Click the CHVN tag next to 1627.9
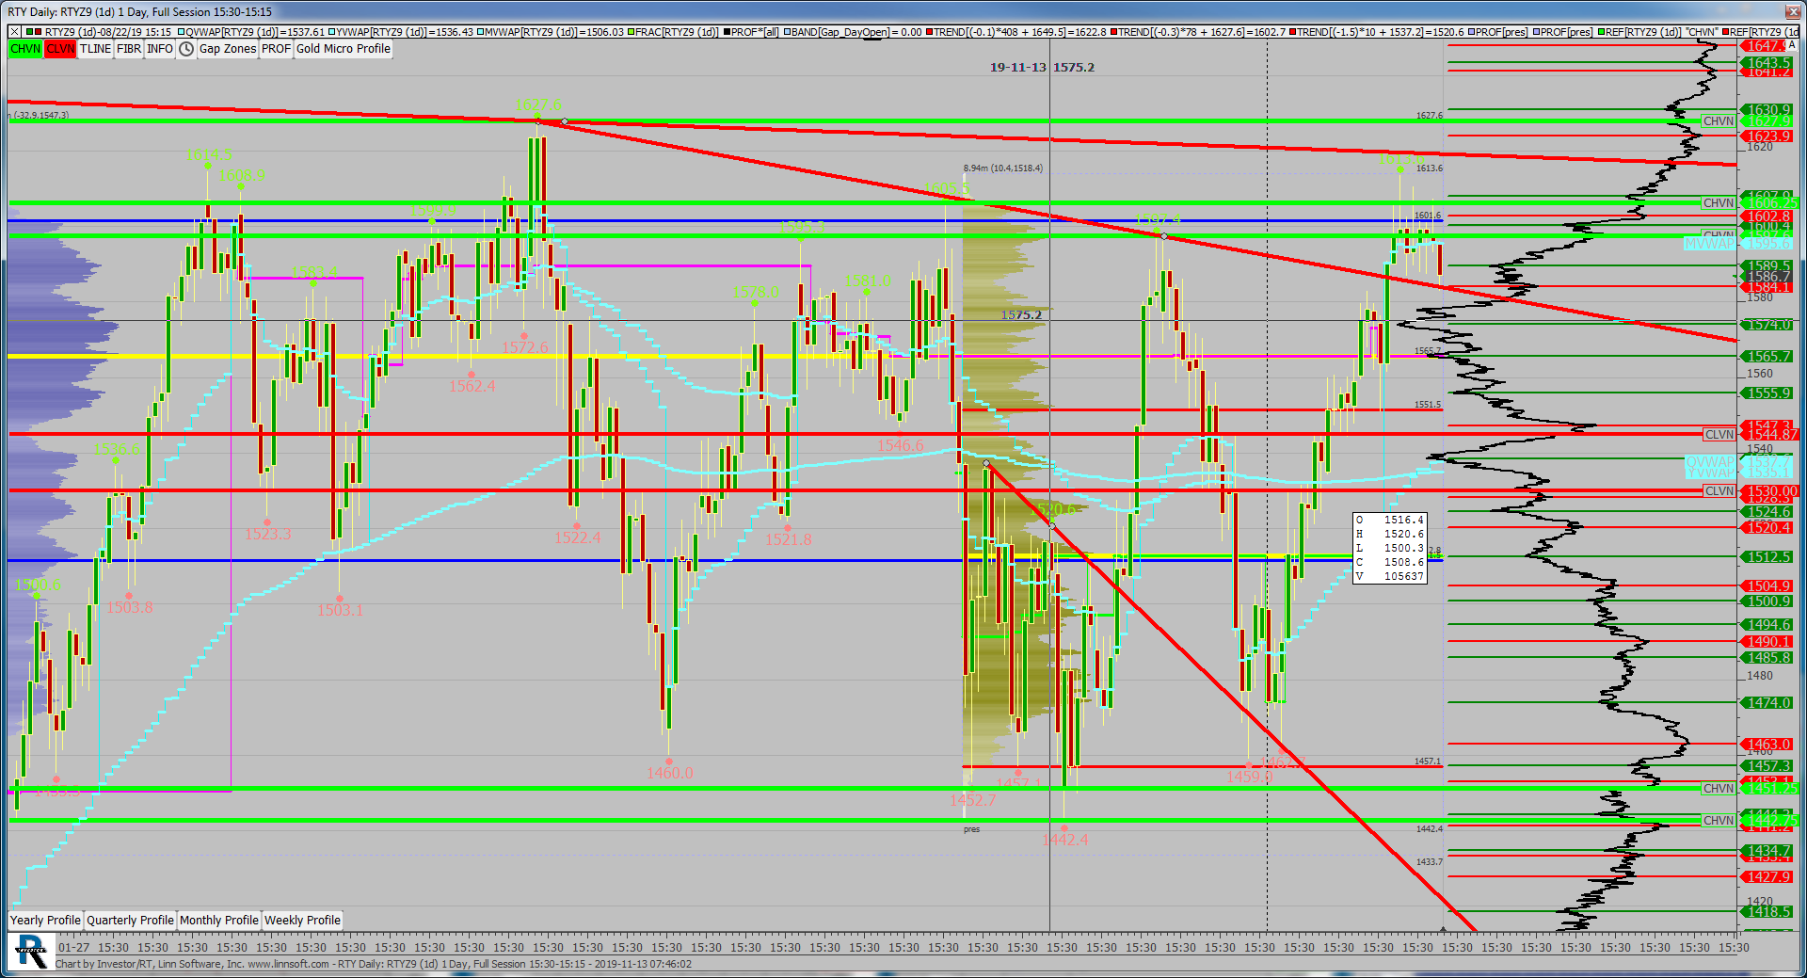Viewport: 1807px width, 978px height. [x=1719, y=121]
